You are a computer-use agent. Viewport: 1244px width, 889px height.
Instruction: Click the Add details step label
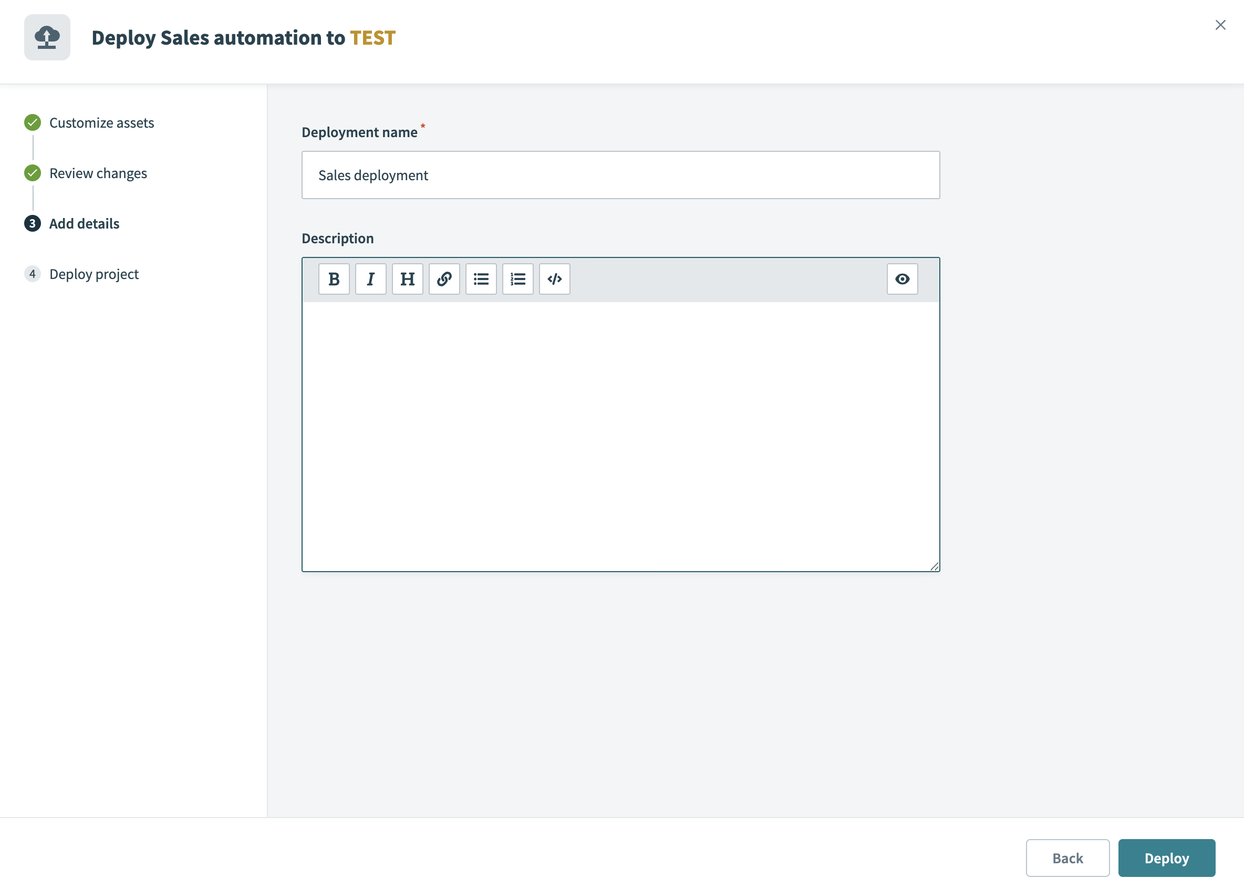point(84,222)
